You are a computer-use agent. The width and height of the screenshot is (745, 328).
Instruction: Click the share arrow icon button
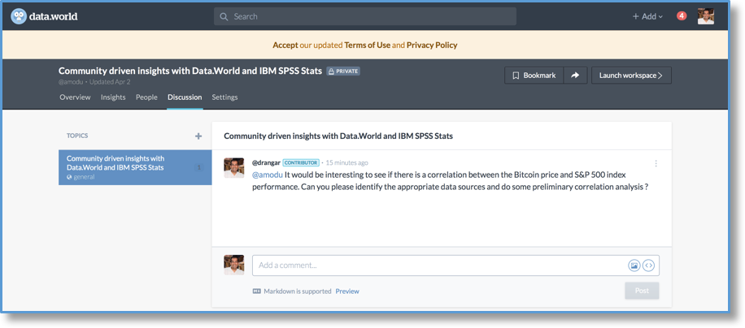pyautogui.click(x=575, y=76)
